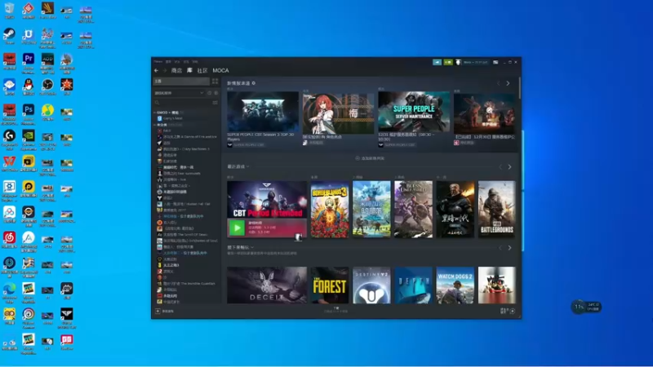The height and width of the screenshot is (367, 653).
Task: Advance the Play Next shelf right arrow
Action: point(509,248)
